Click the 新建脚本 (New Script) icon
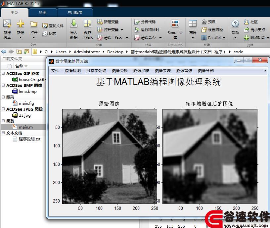Viewport: 270px width, 228px height. pos(7,23)
